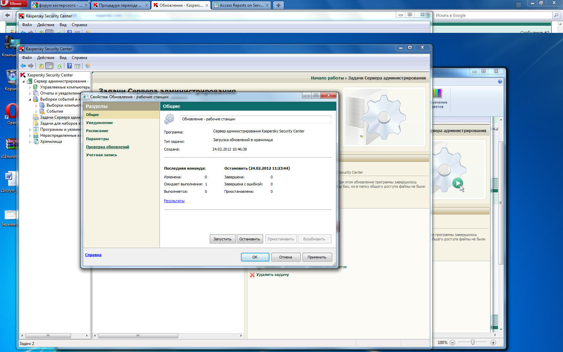Open a new browser tab with the plus button
The image size is (563, 352).
278,5
